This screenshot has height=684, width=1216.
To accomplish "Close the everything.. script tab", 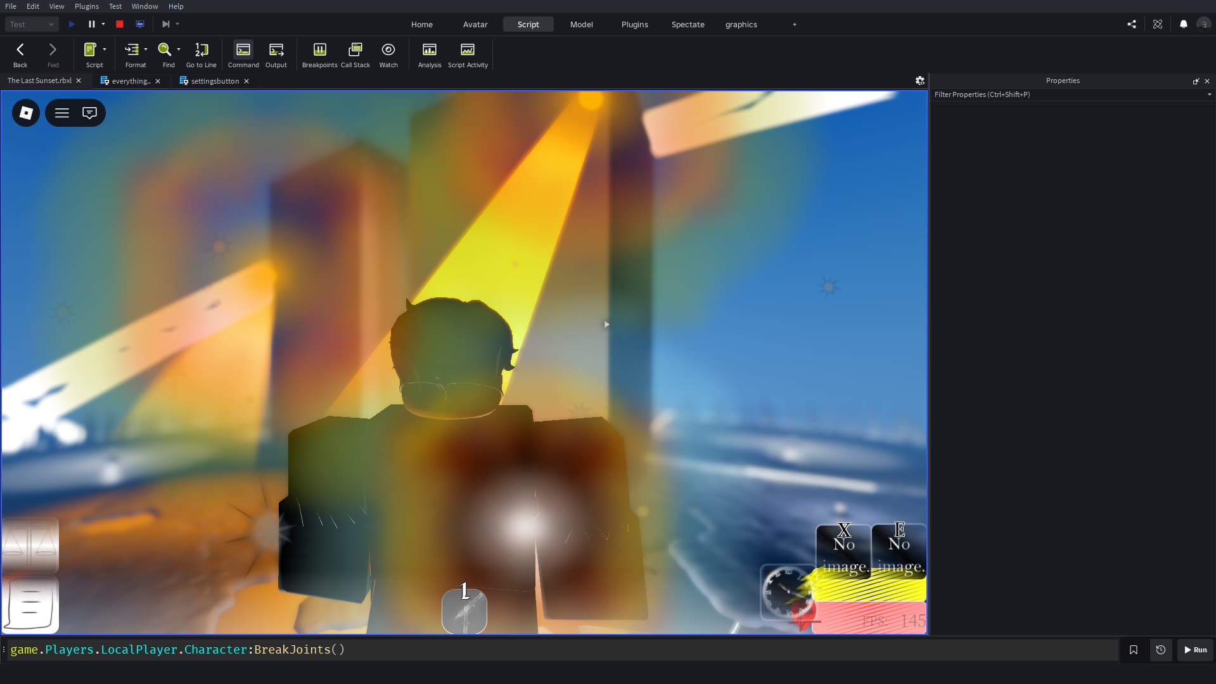I will [158, 81].
